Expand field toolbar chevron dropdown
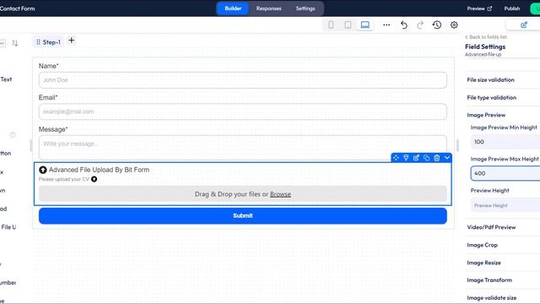540x304 pixels. point(447,158)
